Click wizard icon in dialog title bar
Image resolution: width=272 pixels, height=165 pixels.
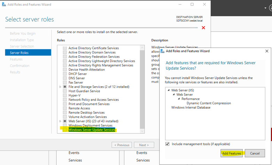tap(162, 51)
